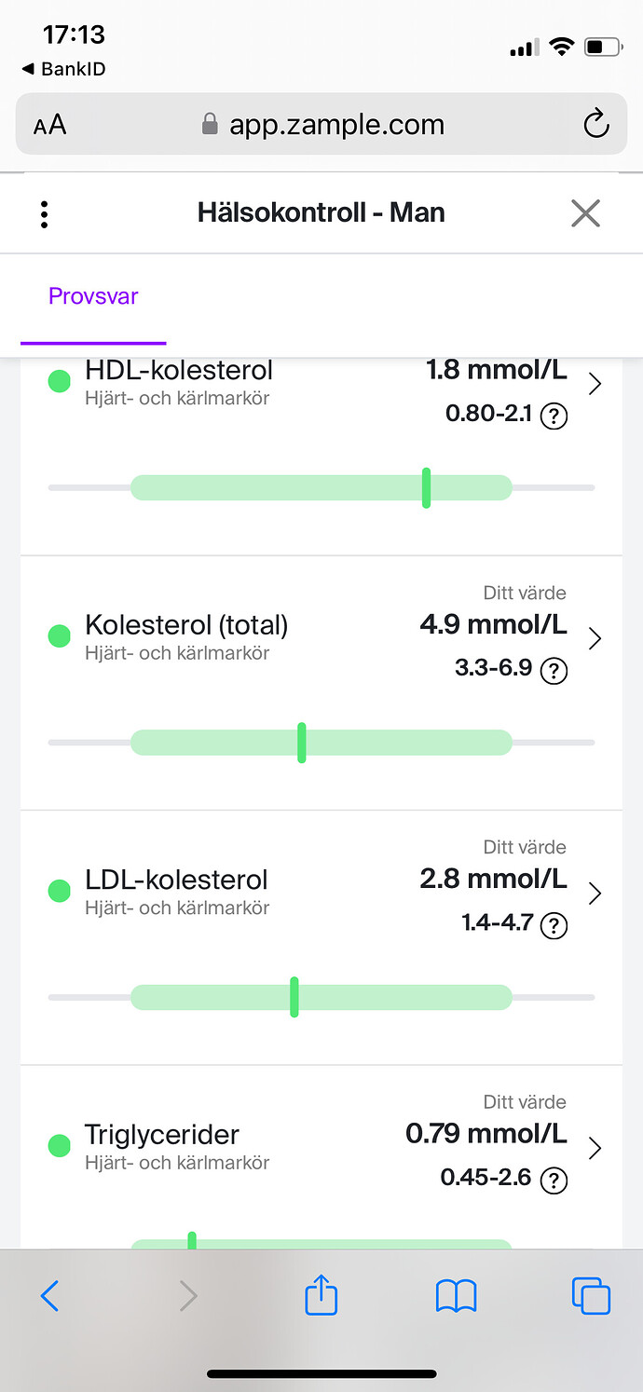Open Safari bookmarks
Screen dimensions: 643x1392
pos(456,1295)
